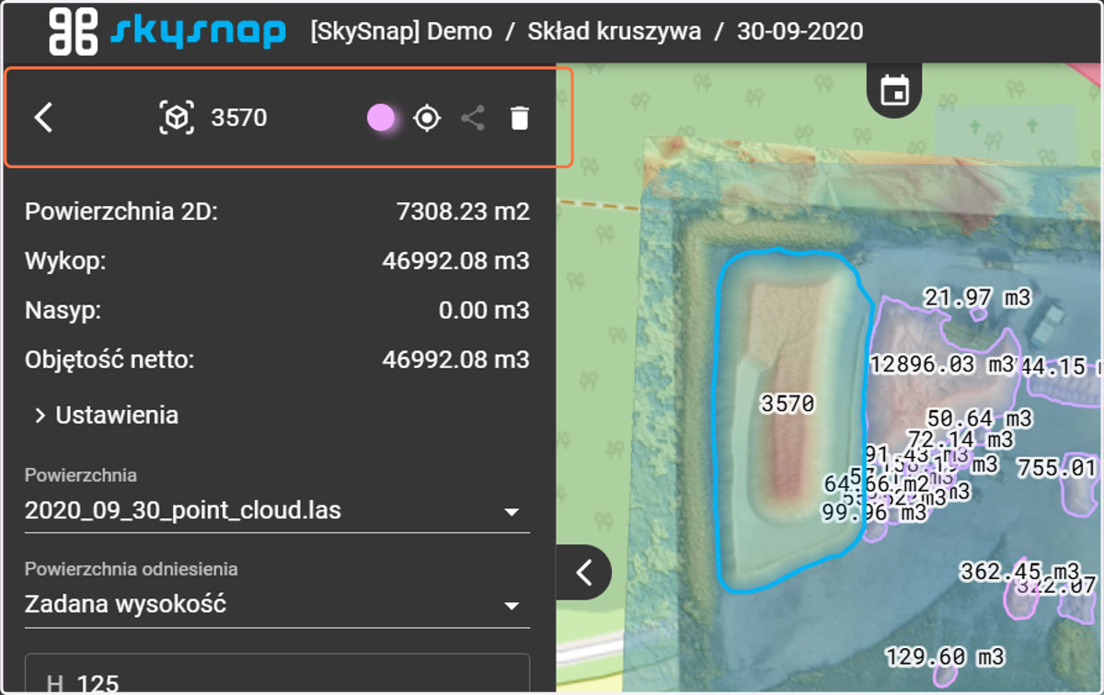This screenshot has height=695, width=1104.
Task: Select the 12896.03 m3 map label
Action: (941, 364)
